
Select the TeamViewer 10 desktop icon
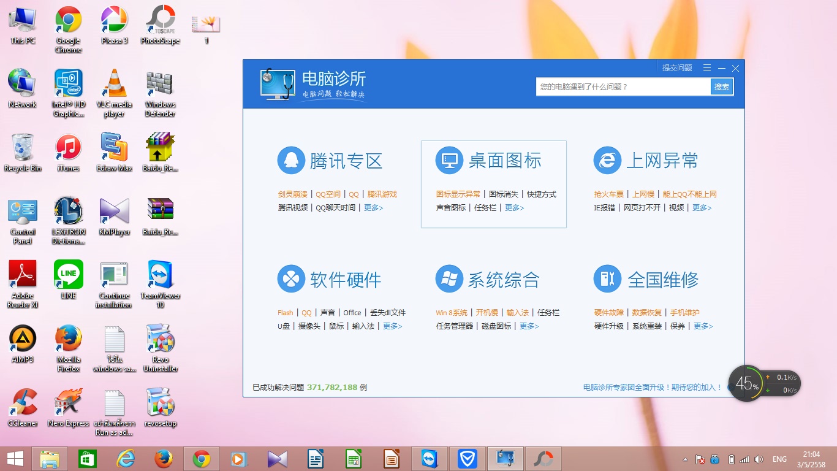click(x=161, y=284)
